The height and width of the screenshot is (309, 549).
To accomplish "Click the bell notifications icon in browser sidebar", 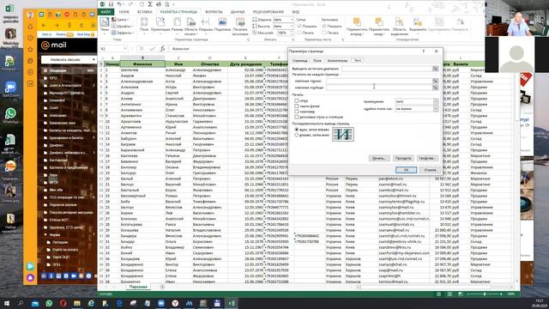I will pos(31,27).
